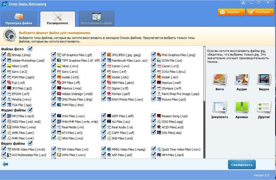Viewport: 276px width, 180px height.
Task: Click the Pentax (.pef) icon
Action: (x=109, y=94)
